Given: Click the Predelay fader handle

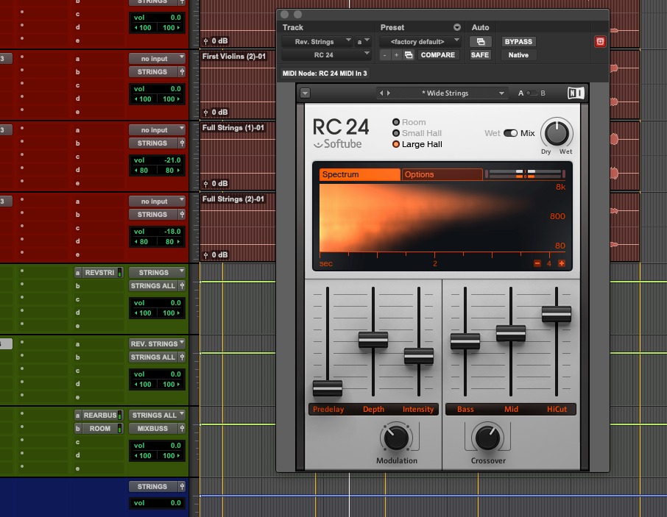Looking at the screenshot, I should coord(328,388).
